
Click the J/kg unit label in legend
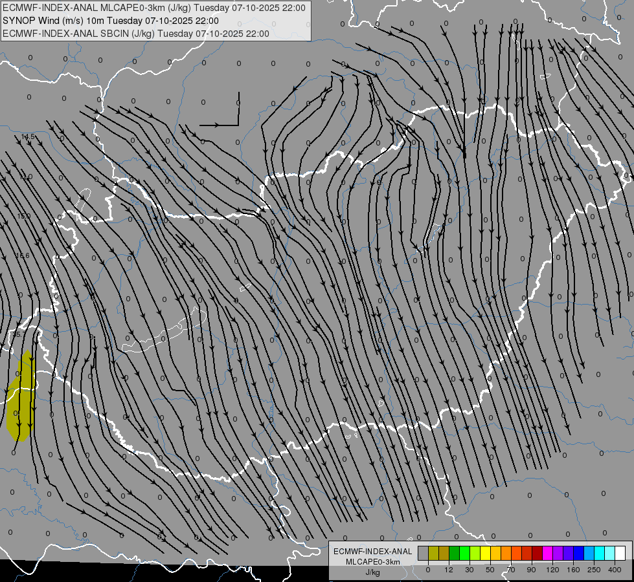tap(373, 572)
